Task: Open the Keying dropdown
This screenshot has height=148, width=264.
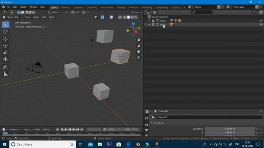Action: pyautogui.click(x=28, y=129)
